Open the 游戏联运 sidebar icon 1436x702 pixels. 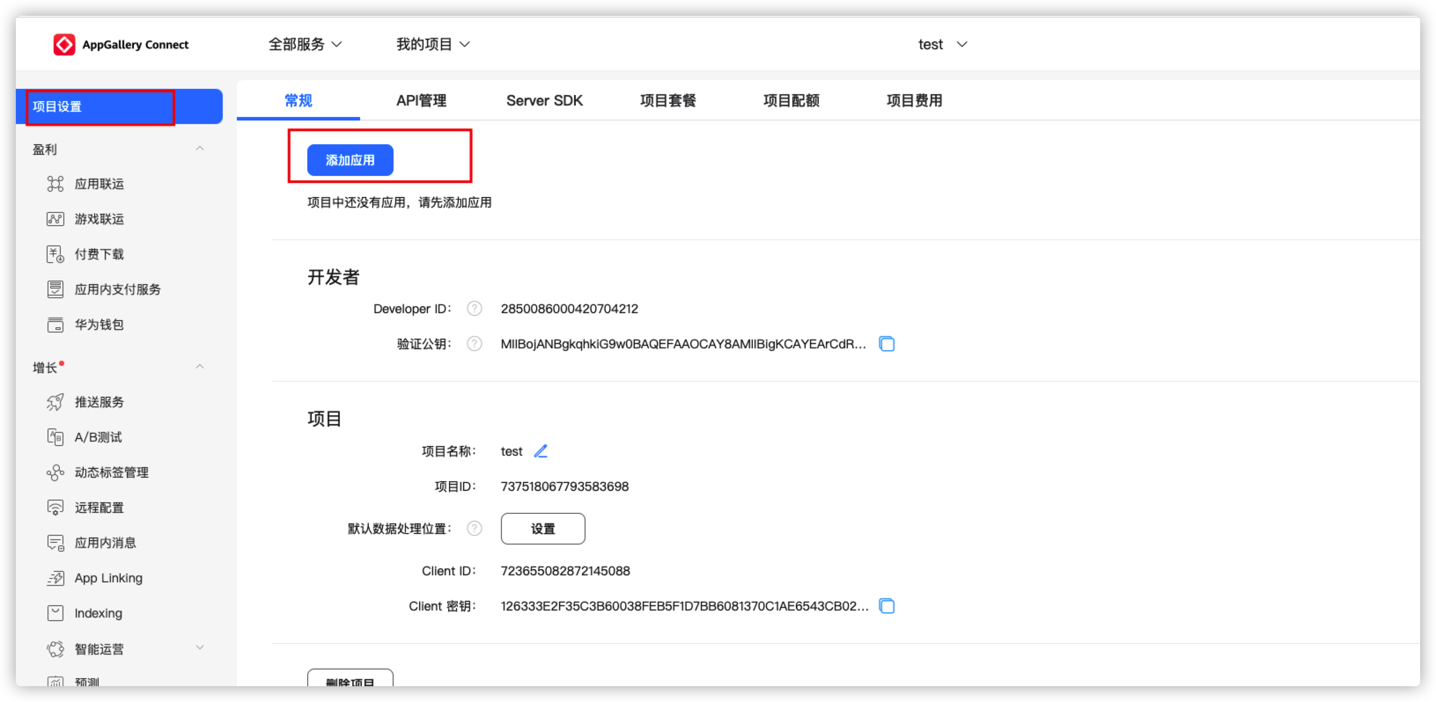point(55,219)
